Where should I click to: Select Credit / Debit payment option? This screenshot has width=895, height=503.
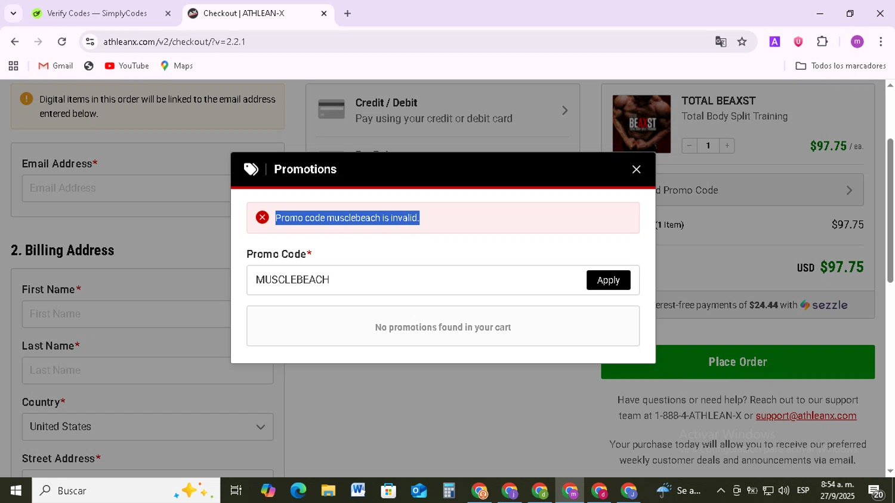point(443,110)
